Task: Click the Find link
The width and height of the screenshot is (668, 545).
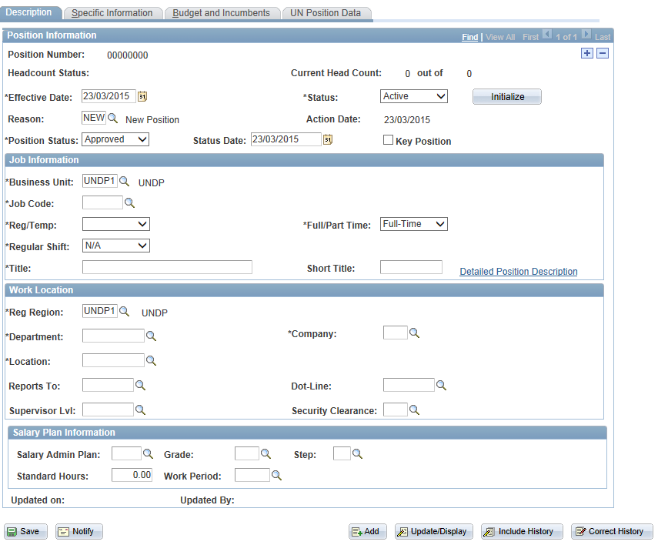Action: click(x=470, y=37)
